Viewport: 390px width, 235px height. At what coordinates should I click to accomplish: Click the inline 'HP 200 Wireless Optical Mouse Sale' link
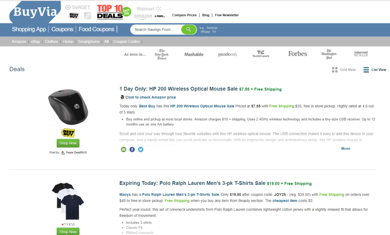(202, 106)
